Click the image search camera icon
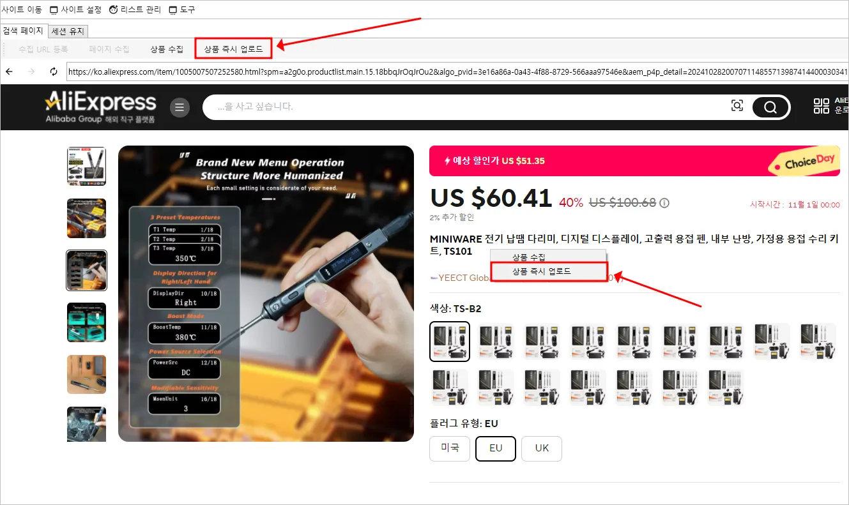Screen dimensions: 849x505 click(x=737, y=107)
